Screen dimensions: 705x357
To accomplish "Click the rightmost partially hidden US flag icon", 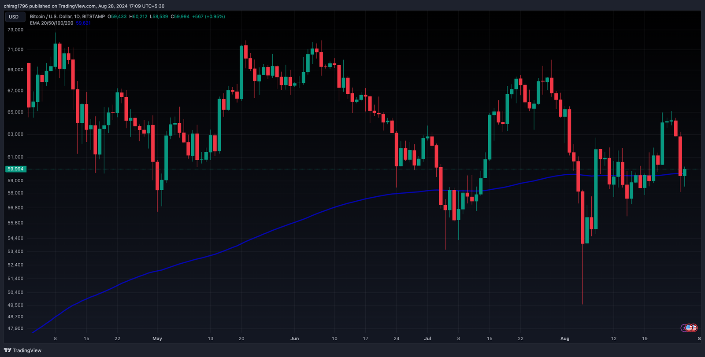I will click(695, 328).
